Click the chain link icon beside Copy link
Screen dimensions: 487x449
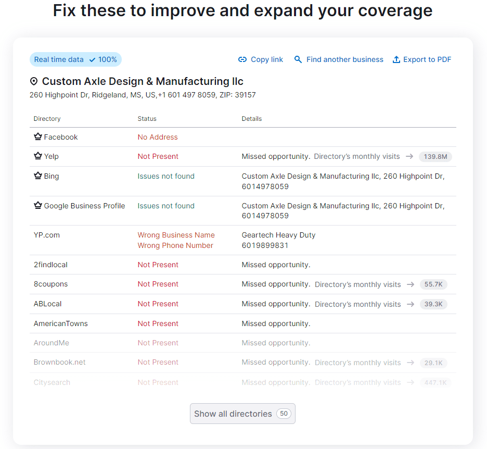pos(242,59)
